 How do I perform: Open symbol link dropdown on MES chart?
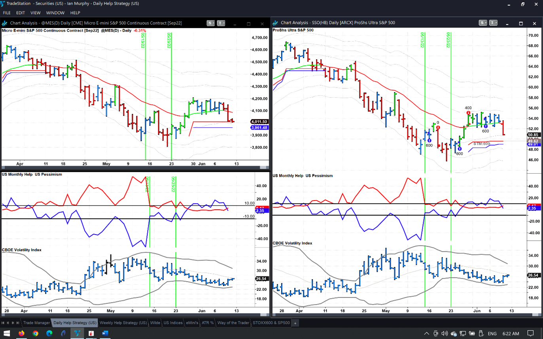[211, 23]
